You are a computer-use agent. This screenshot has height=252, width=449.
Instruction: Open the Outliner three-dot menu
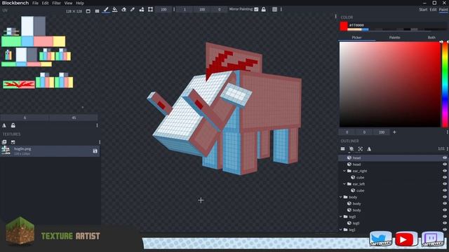[x=448, y=148]
